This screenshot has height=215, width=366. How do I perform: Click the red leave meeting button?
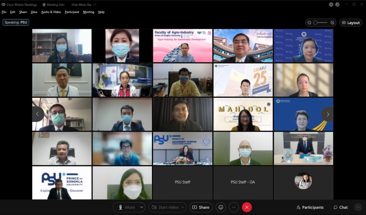247,207
